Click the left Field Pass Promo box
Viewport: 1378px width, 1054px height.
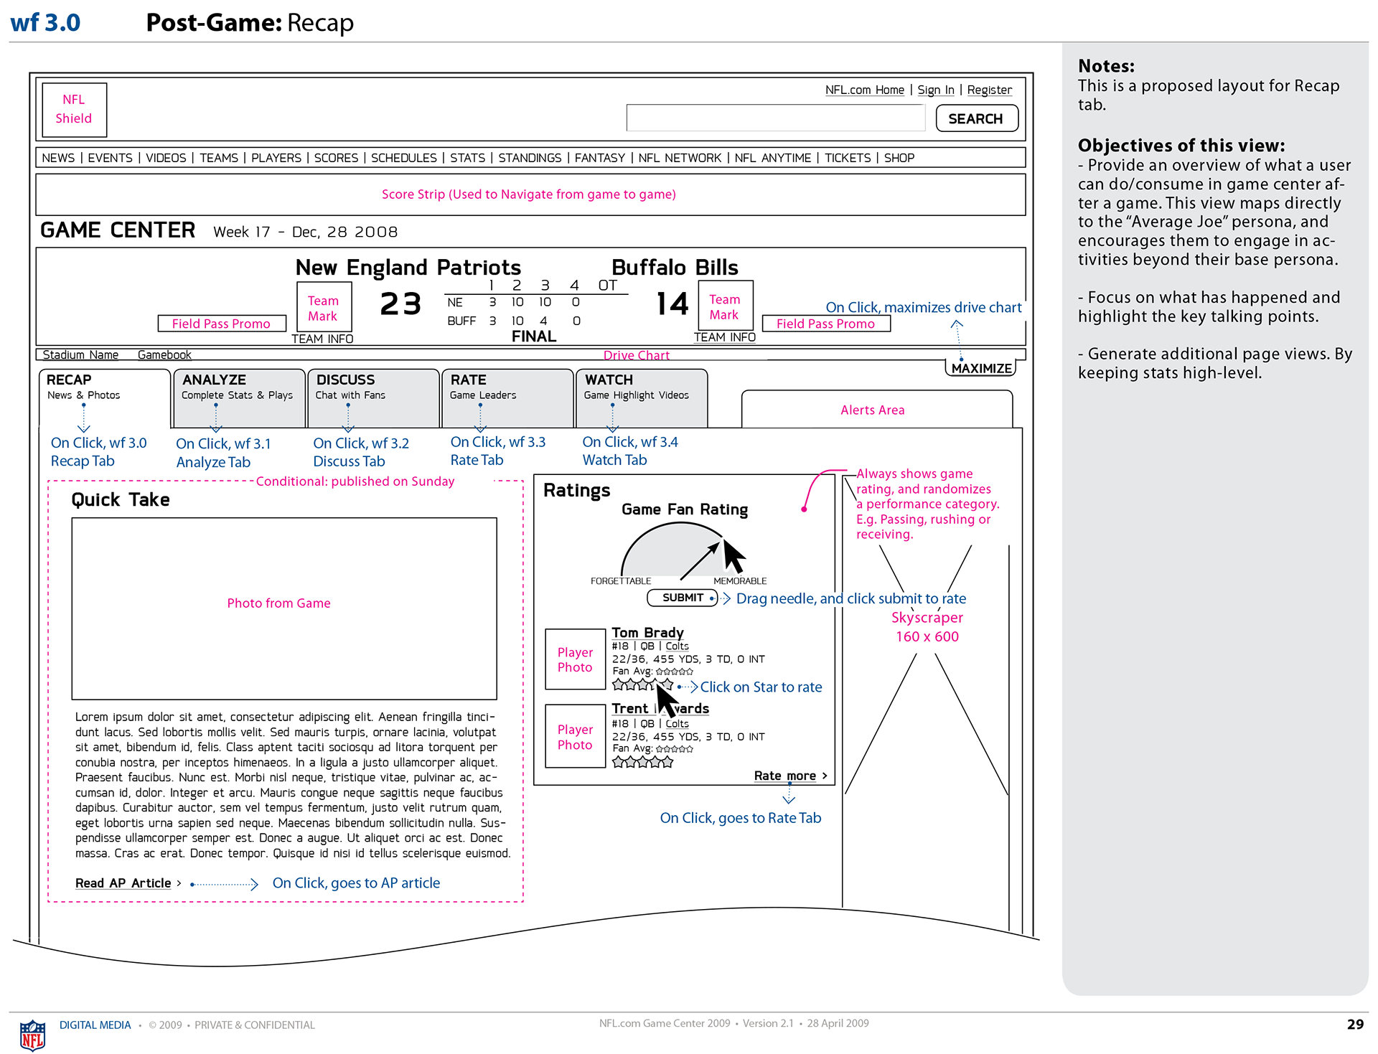click(x=222, y=324)
